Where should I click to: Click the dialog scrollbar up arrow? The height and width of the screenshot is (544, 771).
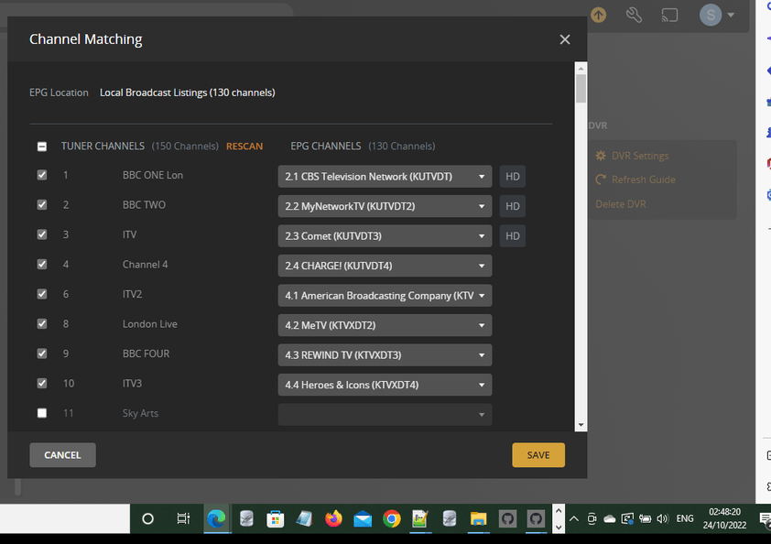click(x=581, y=69)
